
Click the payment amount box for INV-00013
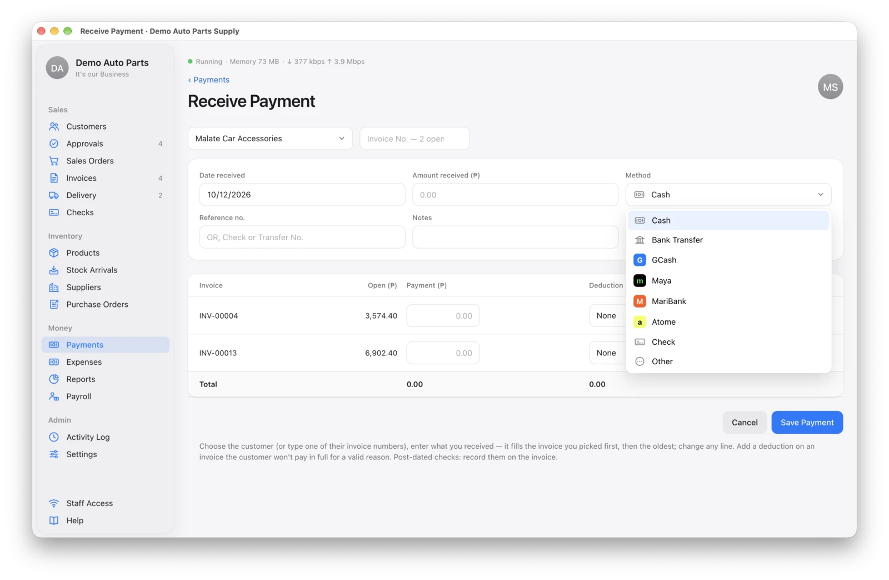click(x=443, y=353)
